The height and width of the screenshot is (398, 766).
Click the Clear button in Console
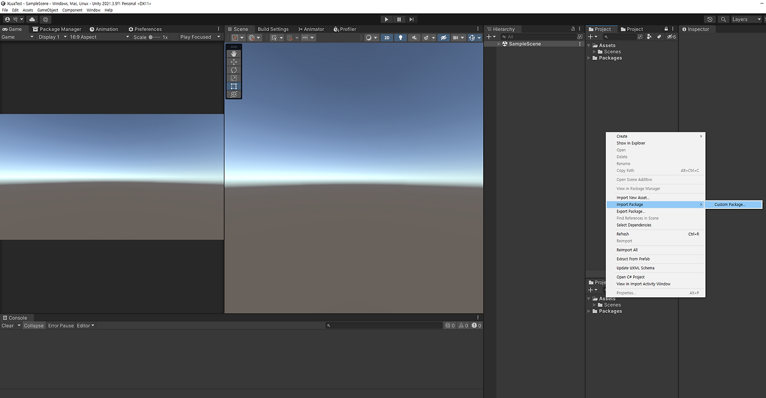click(x=8, y=325)
